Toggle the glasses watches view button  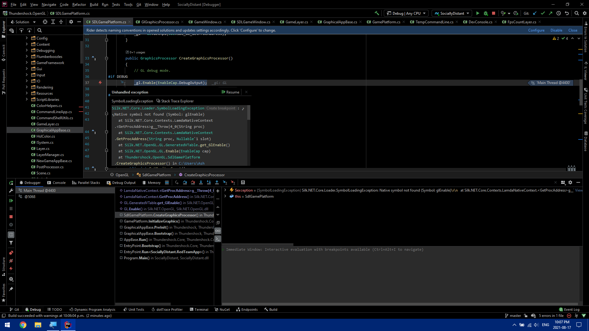pyautogui.click(x=218, y=231)
